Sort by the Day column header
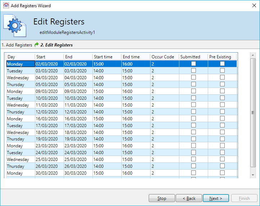This screenshot has width=260, height=206. 21,57
